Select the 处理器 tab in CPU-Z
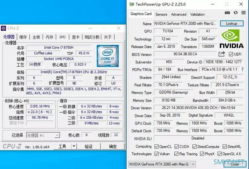 tap(9, 37)
